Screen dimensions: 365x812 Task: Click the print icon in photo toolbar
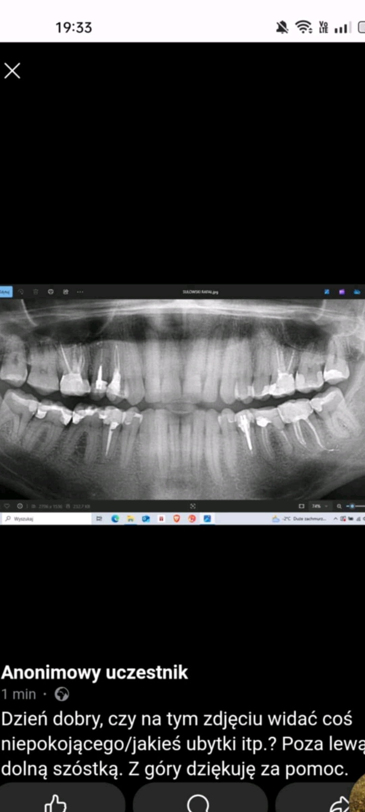[51, 292]
